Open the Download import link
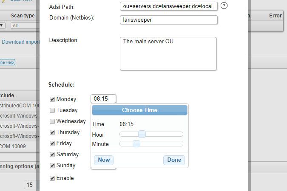This screenshot has width=287, height=191. click(20, 42)
